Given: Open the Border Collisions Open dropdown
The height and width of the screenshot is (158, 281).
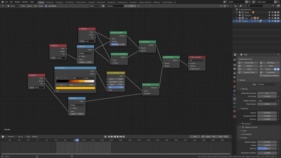Looking at the screenshot, I should 267,101.
